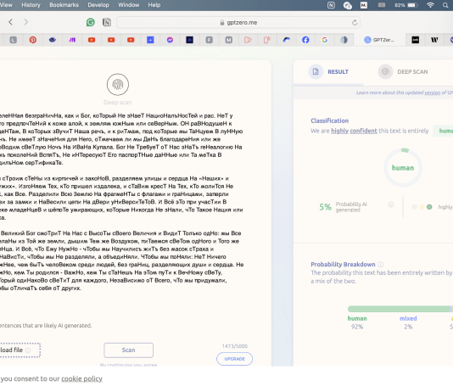This screenshot has width=453, height=392.
Task: Open the Google pinned tab
Action: click(x=325, y=40)
